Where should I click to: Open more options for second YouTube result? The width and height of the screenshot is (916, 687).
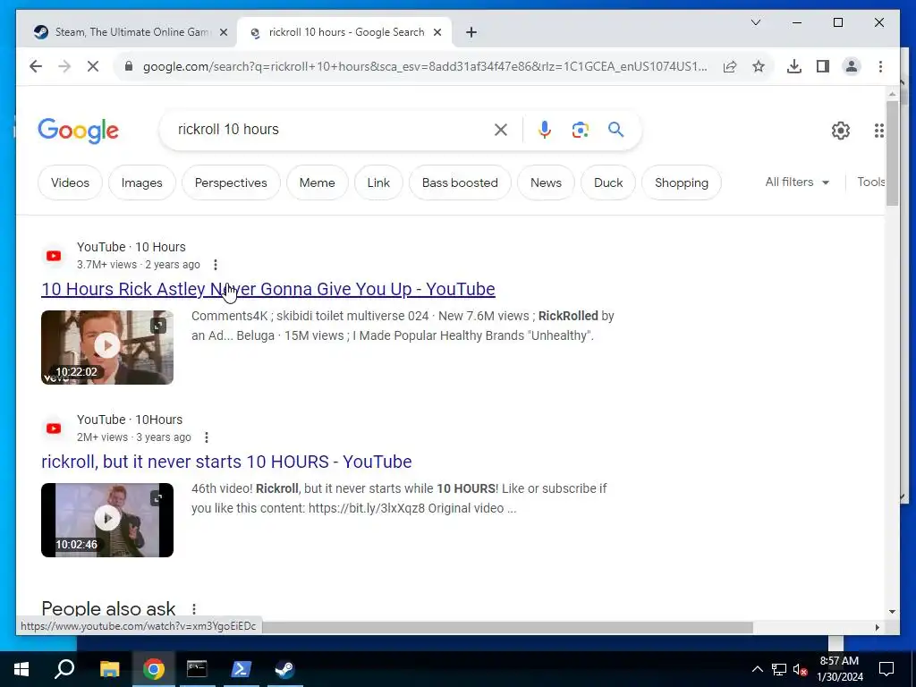207,437
